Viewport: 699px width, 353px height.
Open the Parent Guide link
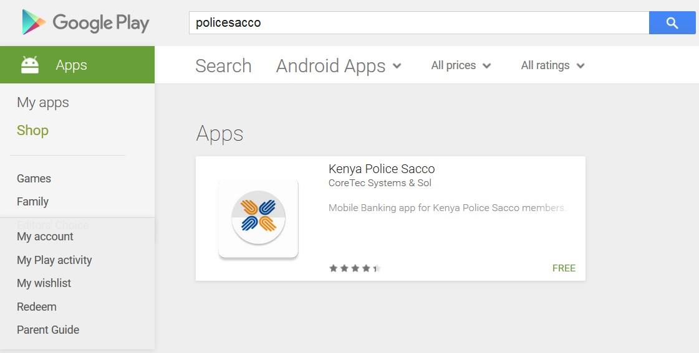[x=48, y=330]
